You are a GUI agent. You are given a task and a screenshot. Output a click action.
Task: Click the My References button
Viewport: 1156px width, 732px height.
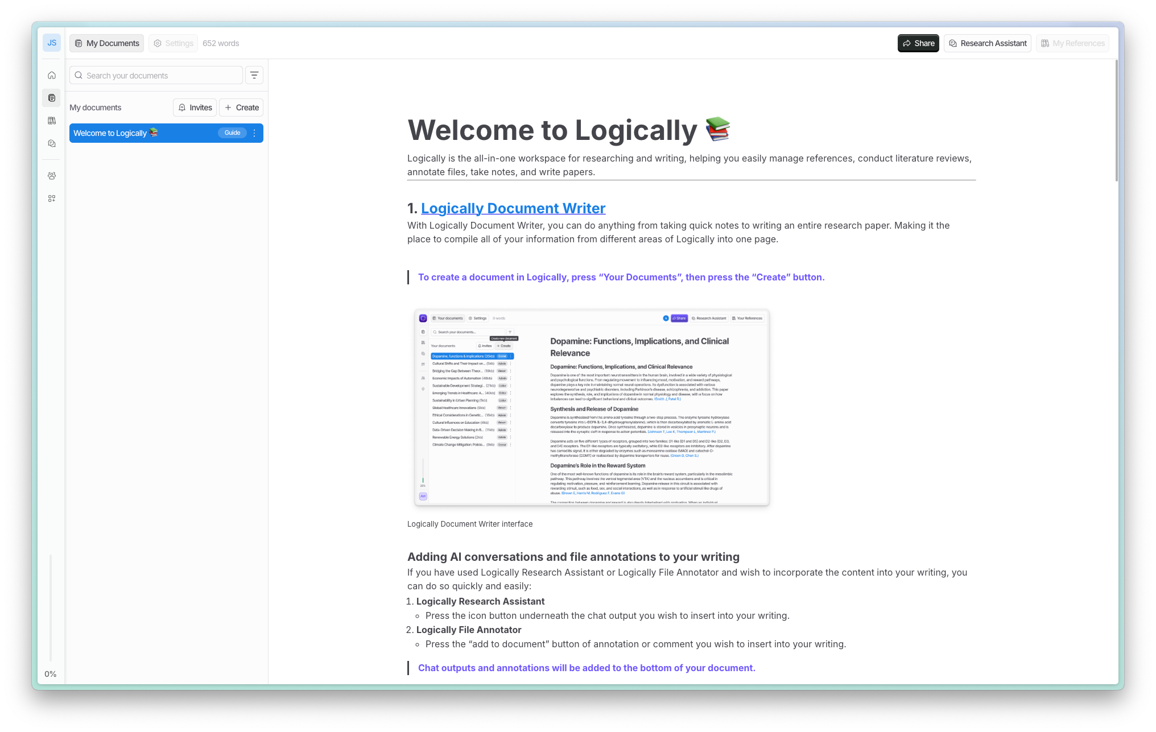point(1072,43)
